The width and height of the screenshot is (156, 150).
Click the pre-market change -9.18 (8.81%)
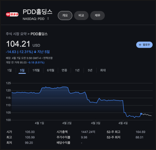click(x=36, y=62)
